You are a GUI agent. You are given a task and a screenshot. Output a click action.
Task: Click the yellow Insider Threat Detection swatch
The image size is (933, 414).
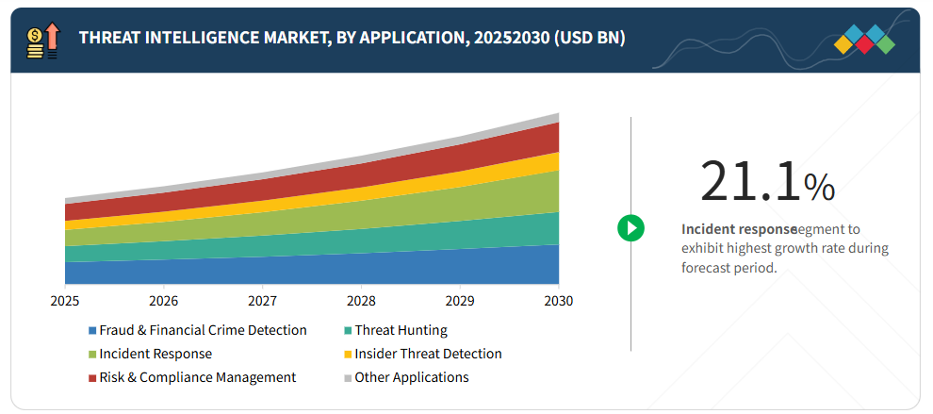[348, 355]
